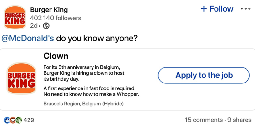Follow the Burger King page
The image size is (255, 128).
pos(217,8)
